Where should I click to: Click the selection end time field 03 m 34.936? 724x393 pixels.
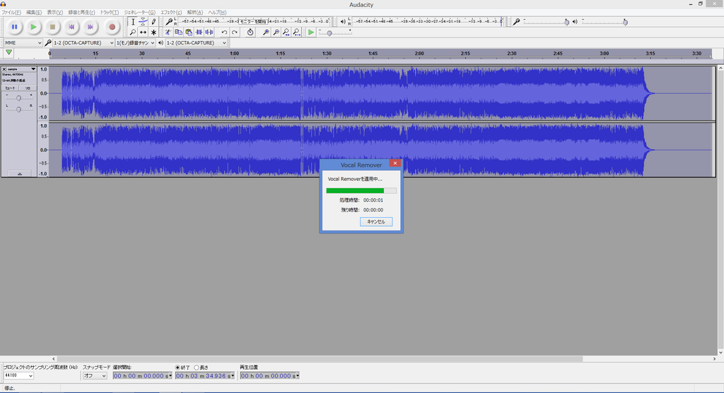(204, 376)
